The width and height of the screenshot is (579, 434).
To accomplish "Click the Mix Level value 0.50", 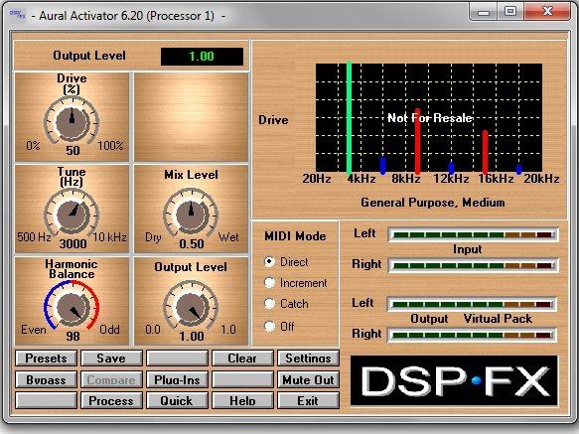I will pos(192,243).
